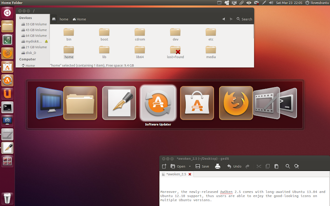Redo action in gedit toolbar
Viewport: 330px width, 206px height.
tap(247, 166)
